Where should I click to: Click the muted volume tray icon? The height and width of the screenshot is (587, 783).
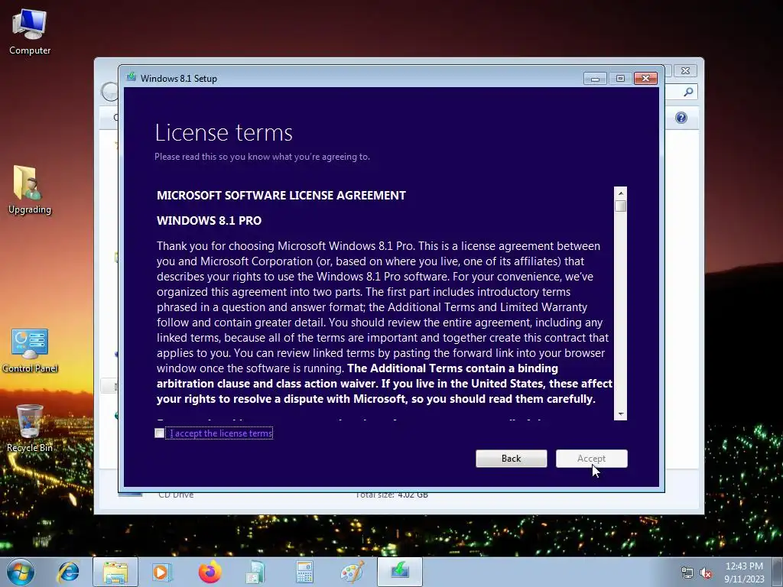706,573
